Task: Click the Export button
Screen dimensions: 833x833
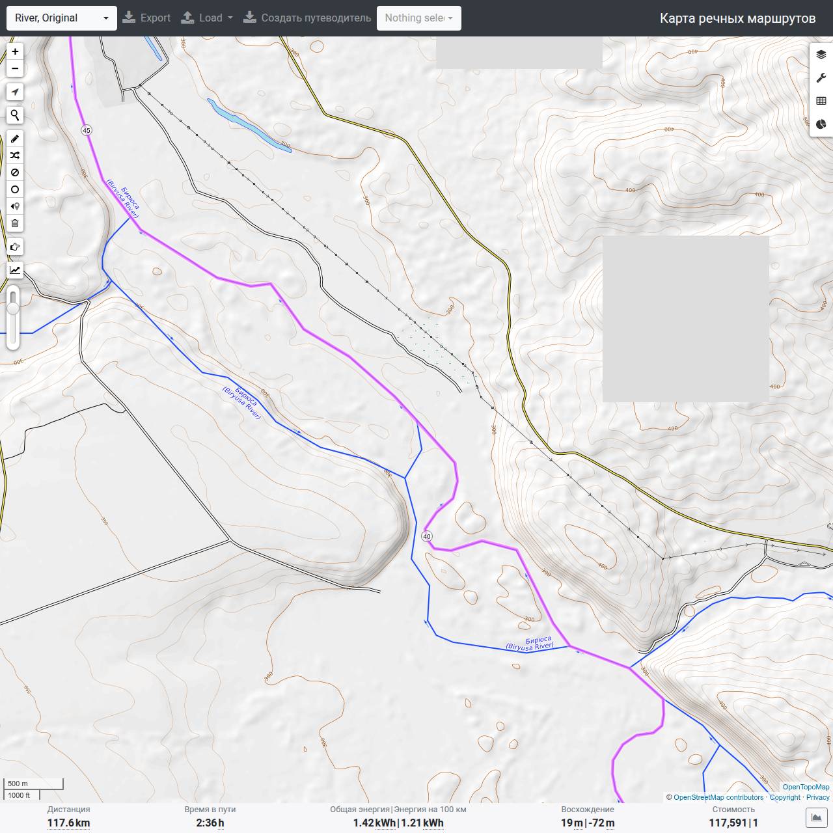Action: [146, 18]
